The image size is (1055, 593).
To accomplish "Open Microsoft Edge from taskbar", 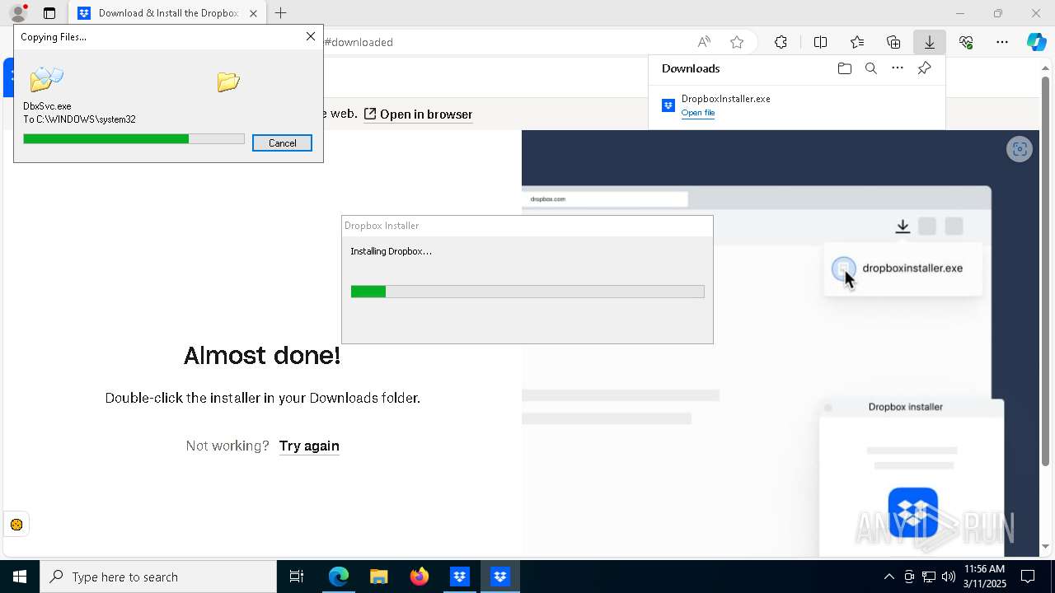I will coord(339,577).
